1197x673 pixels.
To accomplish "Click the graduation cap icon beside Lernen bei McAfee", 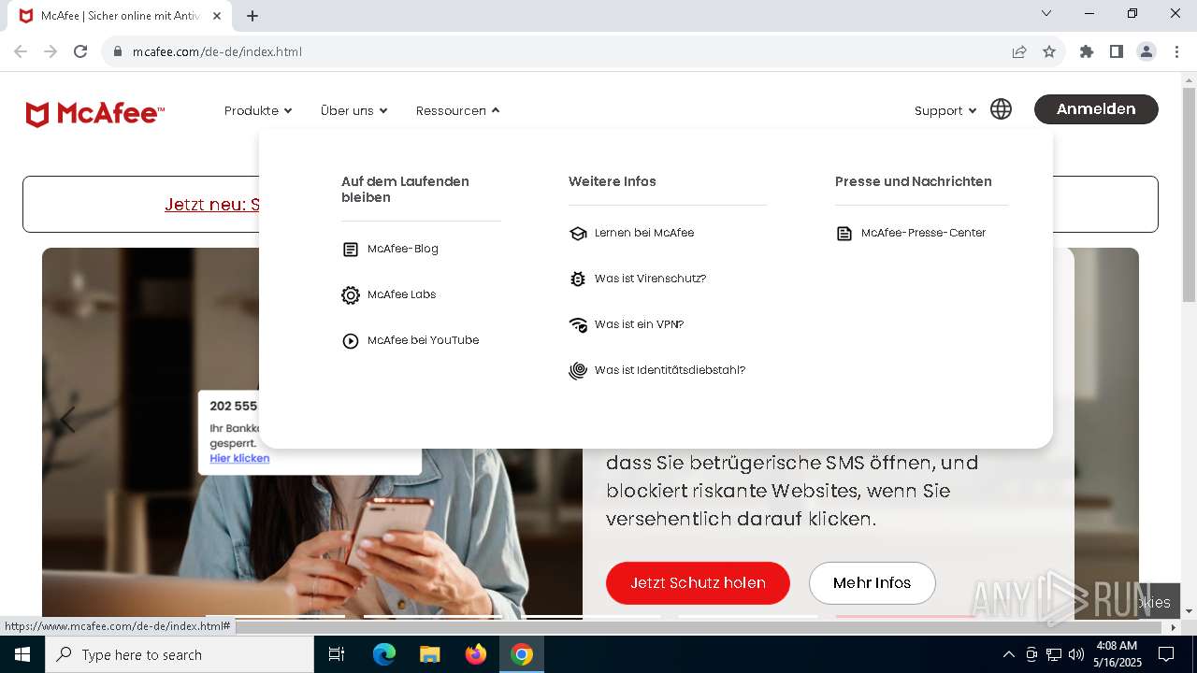I will tap(578, 234).
